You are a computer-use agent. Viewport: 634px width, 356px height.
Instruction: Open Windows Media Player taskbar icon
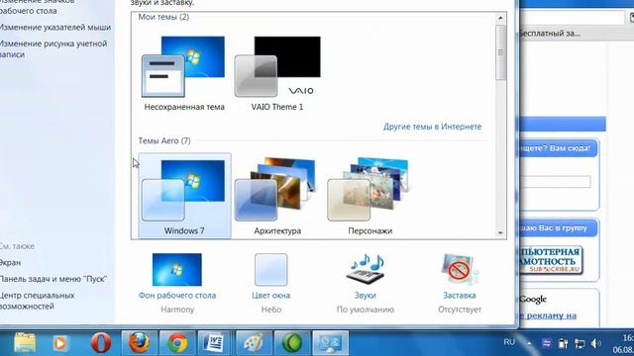click(59, 343)
